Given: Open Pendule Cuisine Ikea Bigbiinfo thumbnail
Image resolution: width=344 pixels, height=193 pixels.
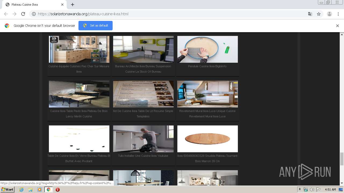Looking at the screenshot, I should point(207,49).
